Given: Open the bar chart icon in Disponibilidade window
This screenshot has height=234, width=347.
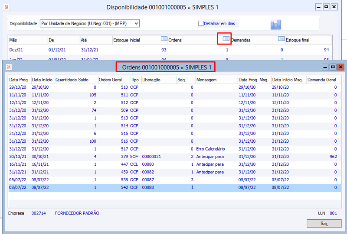Looking at the screenshot, I should [275, 25].
